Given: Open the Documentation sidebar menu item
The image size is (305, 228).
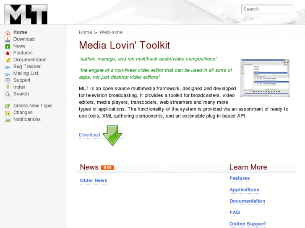Looking at the screenshot, I should coord(30,59).
